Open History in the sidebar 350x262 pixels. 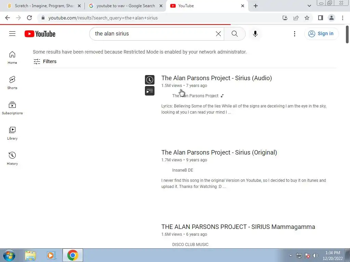pyautogui.click(x=12, y=158)
